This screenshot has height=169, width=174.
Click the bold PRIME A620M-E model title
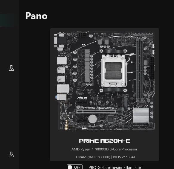pyautogui.click(x=105, y=141)
